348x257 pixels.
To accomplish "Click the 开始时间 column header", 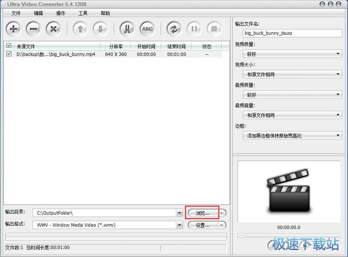I will 146,47.
